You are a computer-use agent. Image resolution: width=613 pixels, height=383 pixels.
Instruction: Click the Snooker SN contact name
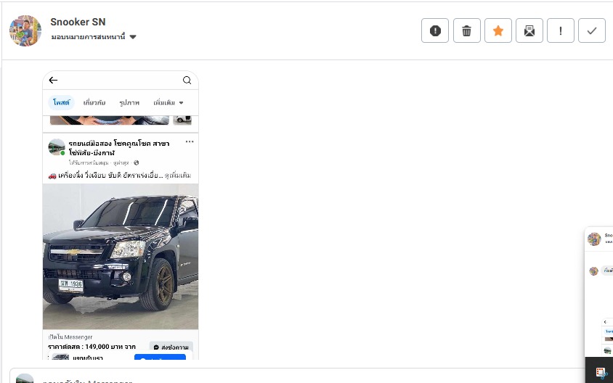pos(78,22)
